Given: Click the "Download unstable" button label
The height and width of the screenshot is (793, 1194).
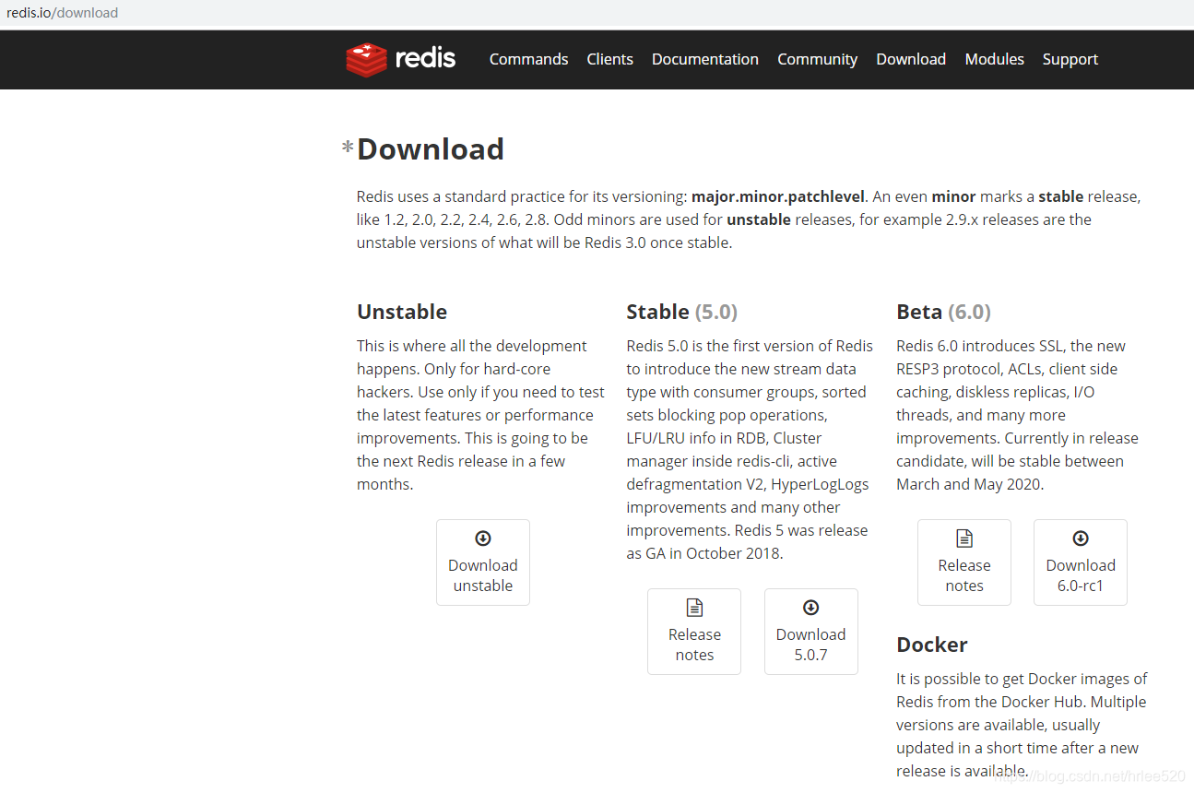Looking at the screenshot, I should point(483,575).
